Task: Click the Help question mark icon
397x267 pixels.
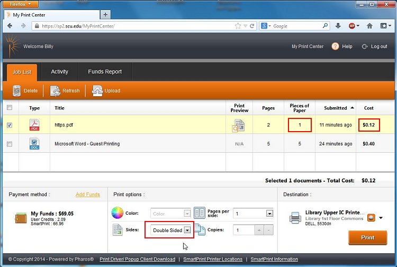Action: [335, 47]
